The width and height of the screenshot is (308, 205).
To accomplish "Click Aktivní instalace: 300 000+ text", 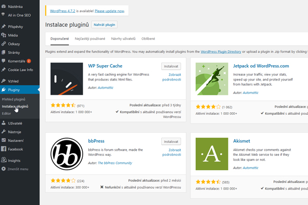I will [70, 188].
